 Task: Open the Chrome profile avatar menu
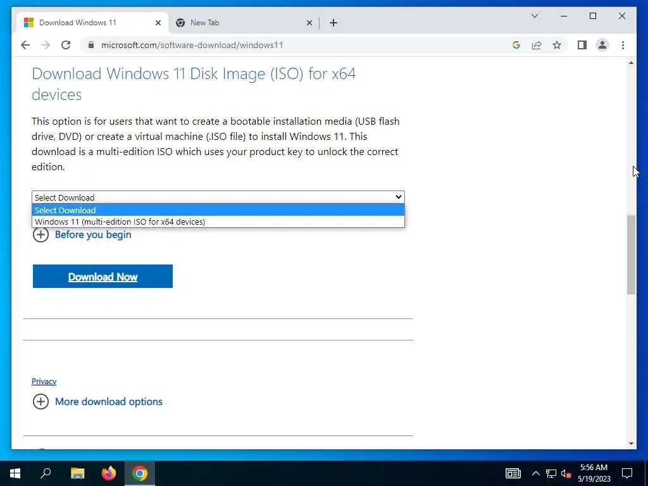[x=602, y=45]
